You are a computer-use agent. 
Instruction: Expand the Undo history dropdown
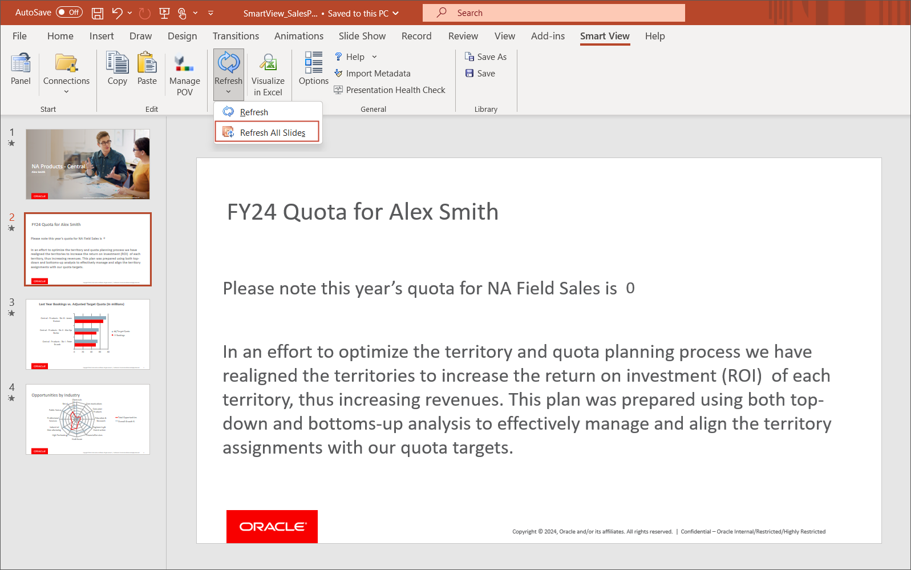coord(129,13)
